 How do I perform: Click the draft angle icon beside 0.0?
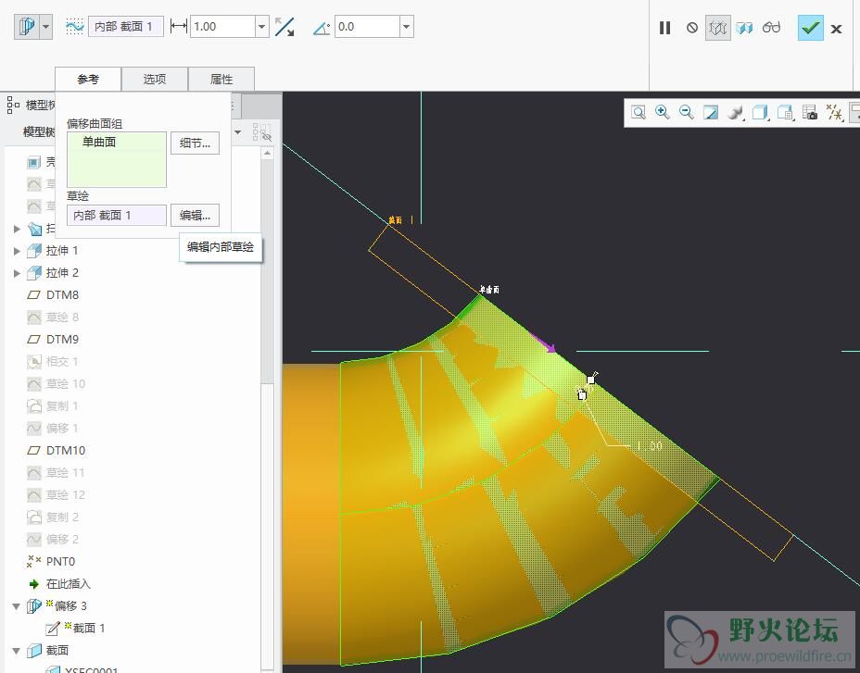pyautogui.click(x=322, y=28)
